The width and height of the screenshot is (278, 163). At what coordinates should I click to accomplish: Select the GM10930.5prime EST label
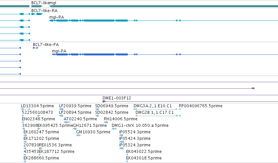pyautogui.click(x=93, y=132)
